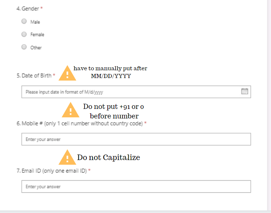Focus the Mobile number answer field
This screenshot has width=271, height=213.
point(136,139)
